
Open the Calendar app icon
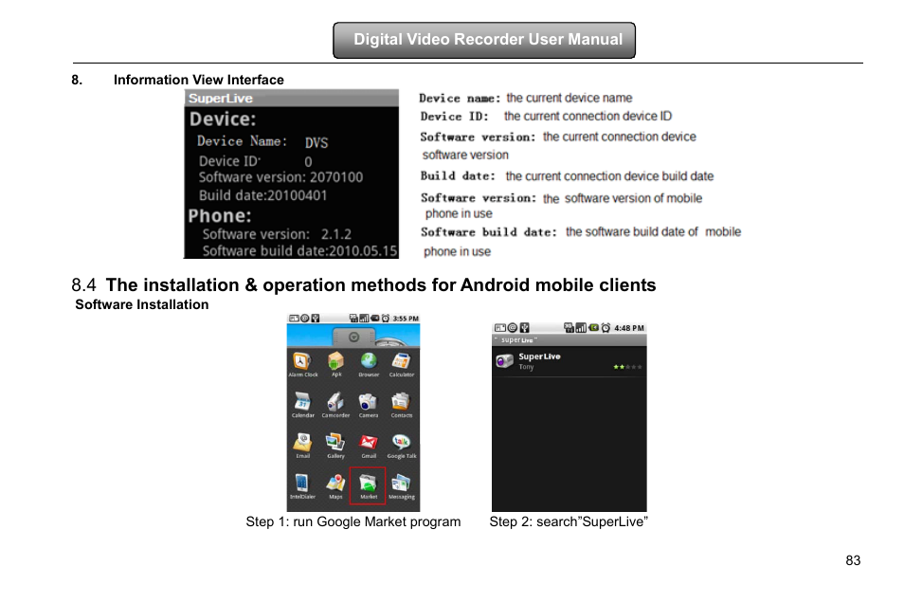coord(302,402)
